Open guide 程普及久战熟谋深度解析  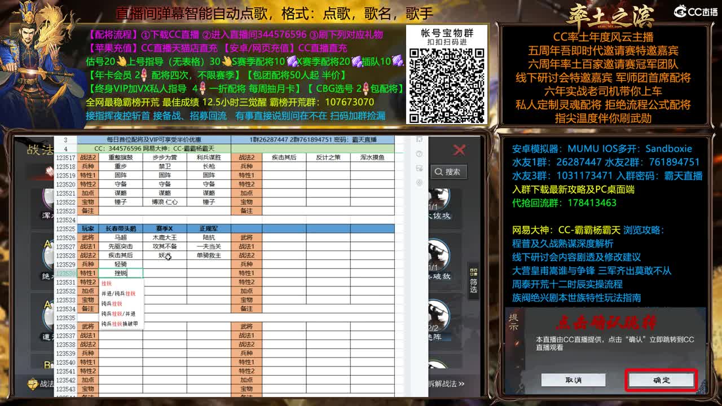562,244
